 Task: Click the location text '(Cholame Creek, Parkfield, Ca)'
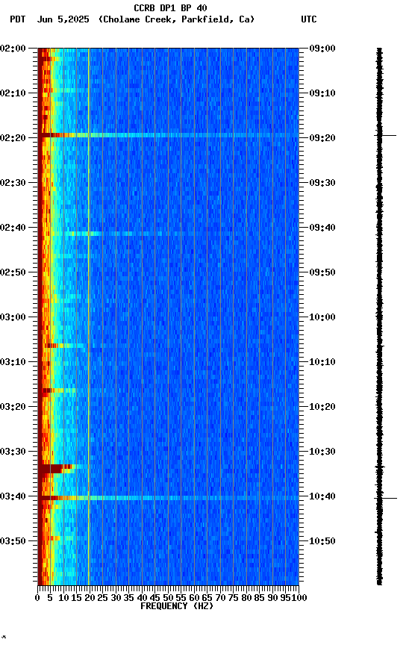pos(176,19)
